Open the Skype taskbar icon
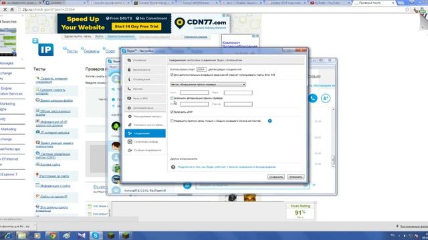 pos(96,235)
